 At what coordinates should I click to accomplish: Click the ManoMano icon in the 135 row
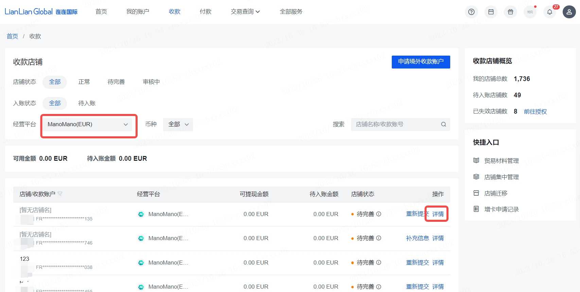141,214
